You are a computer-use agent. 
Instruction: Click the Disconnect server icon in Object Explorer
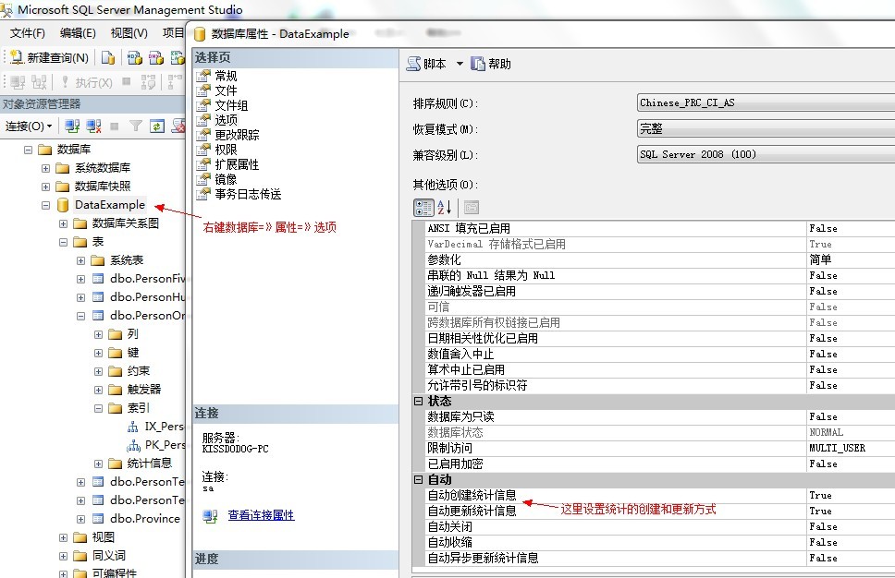click(93, 126)
